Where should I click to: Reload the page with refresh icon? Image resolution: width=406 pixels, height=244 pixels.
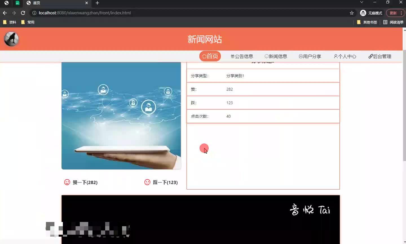coord(23,13)
